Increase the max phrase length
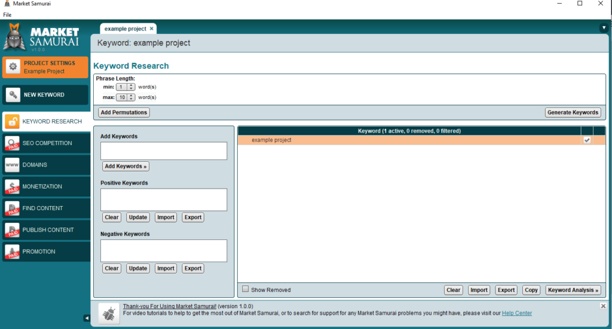This screenshot has height=329, width=612. point(131,96)
